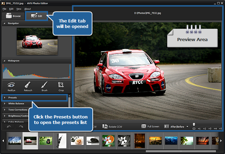Open the Browse tab
Screen dimensions: 225x154
click(13, 16)
